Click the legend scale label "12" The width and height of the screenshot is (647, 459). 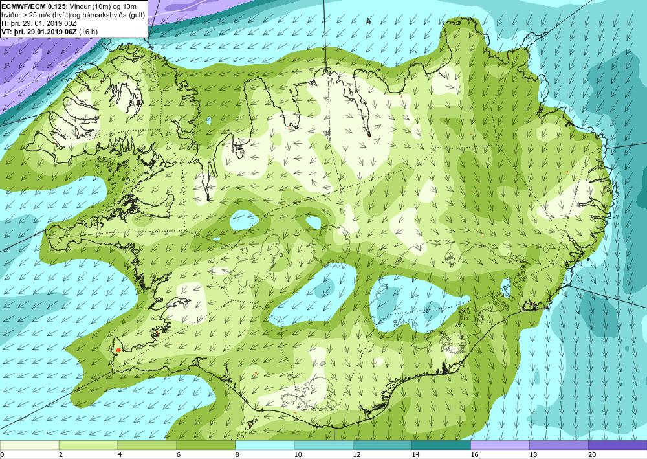pos(357,455)
